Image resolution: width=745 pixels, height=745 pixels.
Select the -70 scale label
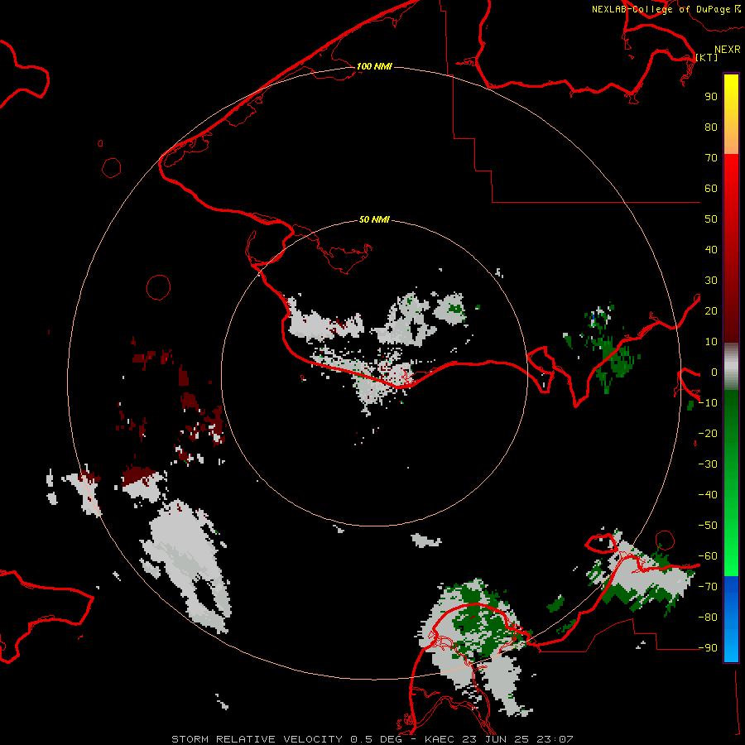(708, 587)
